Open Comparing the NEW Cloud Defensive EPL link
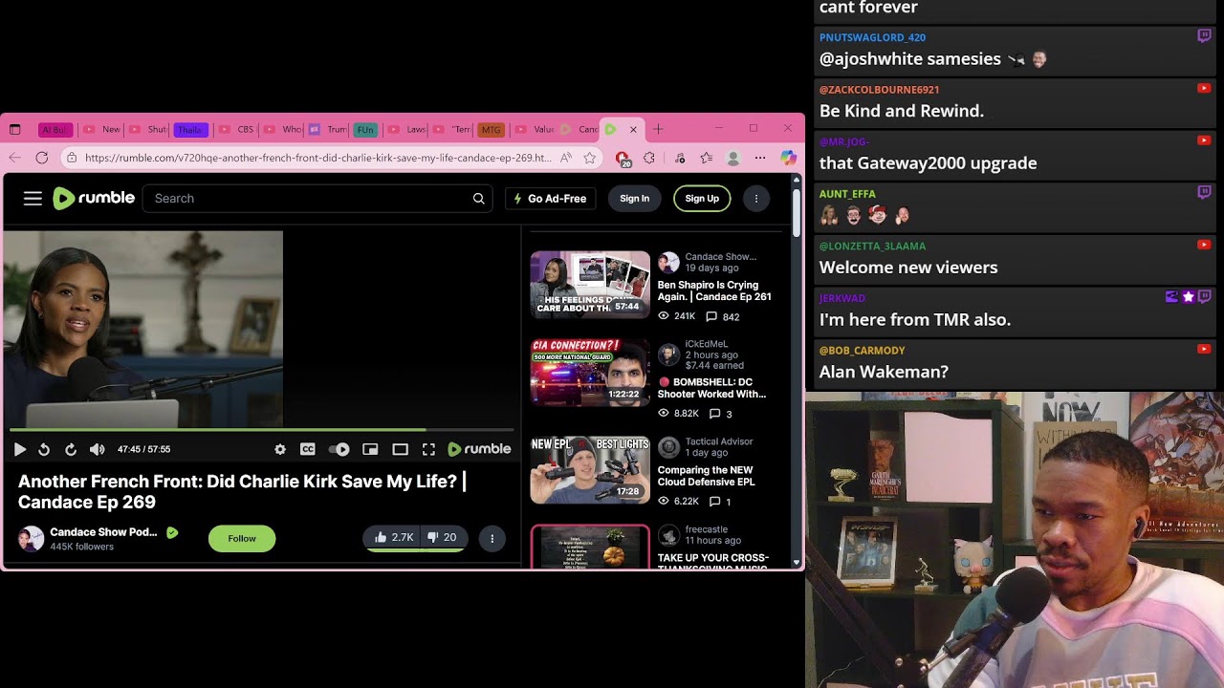 (x=707, y=476)
